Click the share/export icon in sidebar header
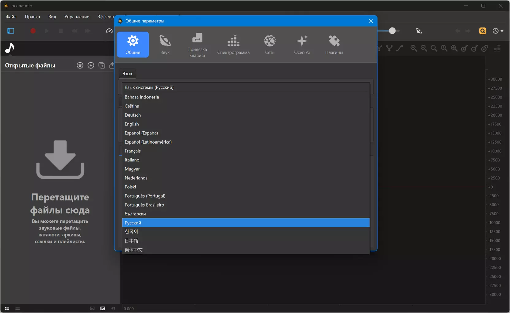Screen dimensions: 510x313 pos(112,65)
